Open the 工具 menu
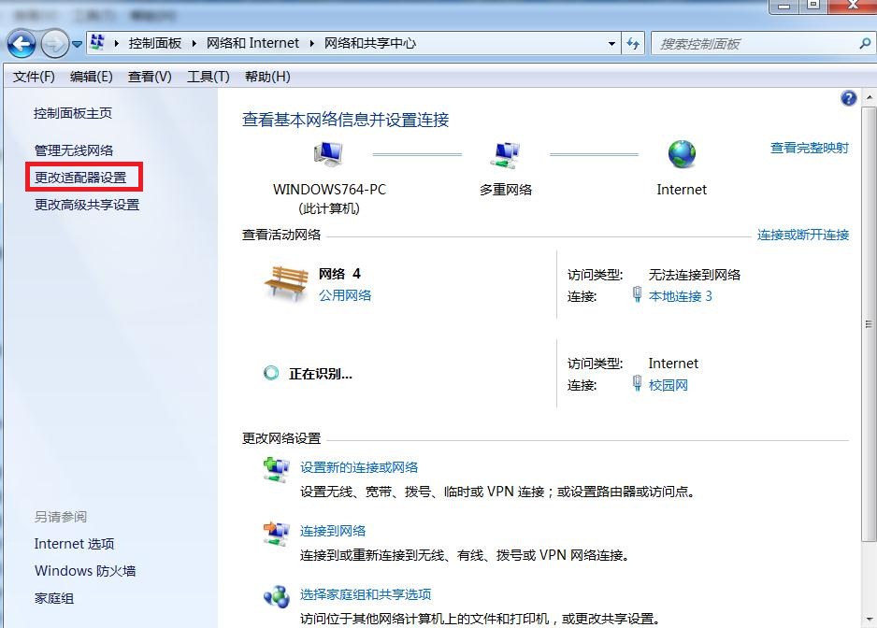 tap(208, 77)
